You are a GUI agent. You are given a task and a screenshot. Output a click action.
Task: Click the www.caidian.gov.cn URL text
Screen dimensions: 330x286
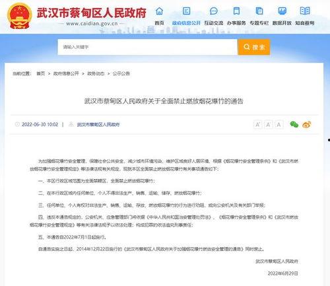92,24
